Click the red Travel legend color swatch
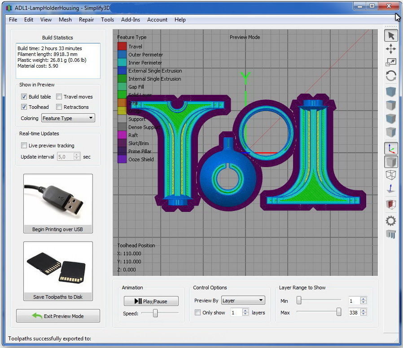The image size is (403, 348). [x=122, y=47]
